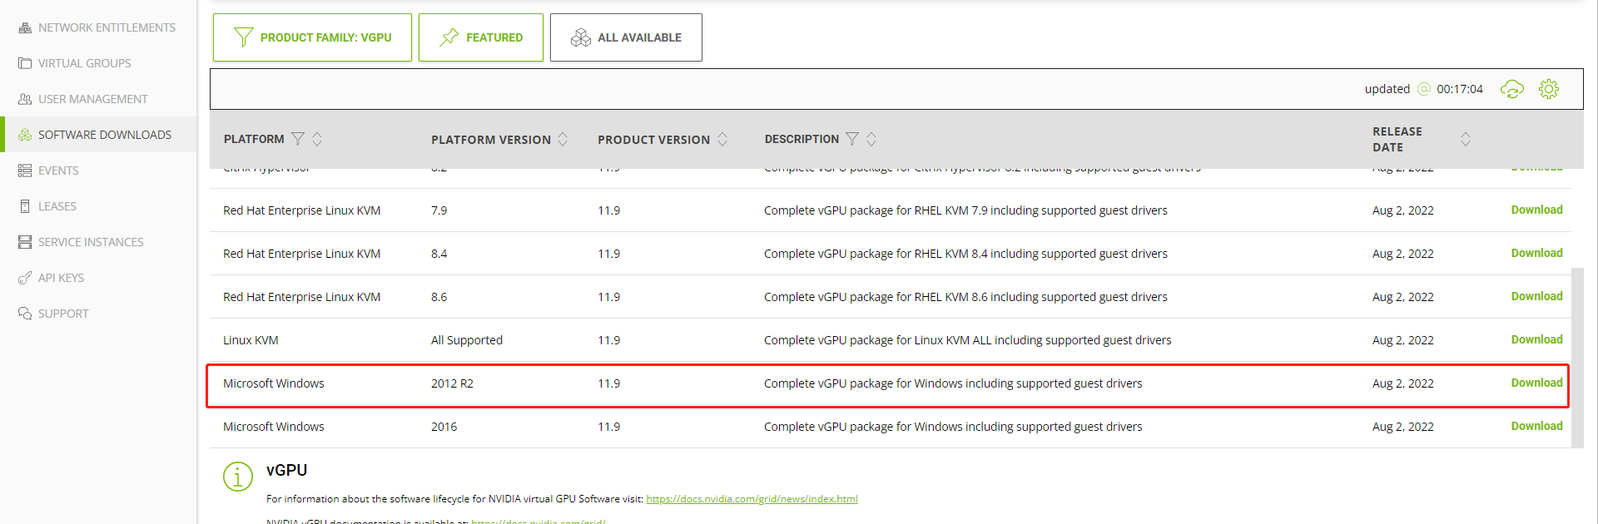Click the Product Family: vGPU filter button
The width and height of the screenshot is (1598, 524).
click(312, 37)
